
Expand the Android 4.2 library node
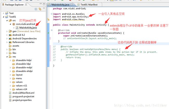pos(7,35)
